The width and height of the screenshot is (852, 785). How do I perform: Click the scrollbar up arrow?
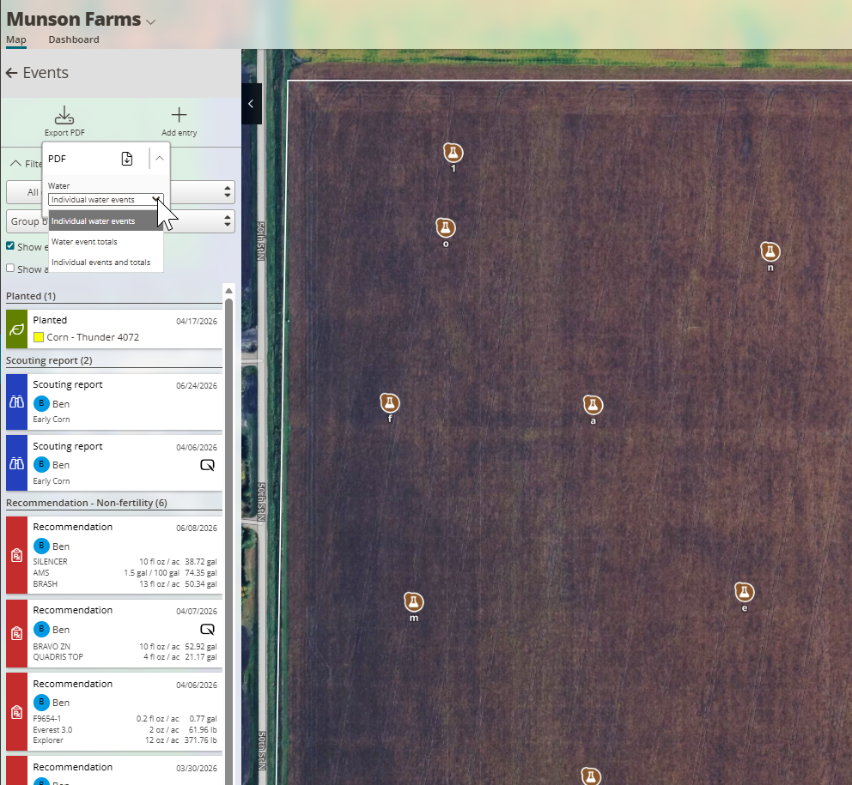pos(228,291)
